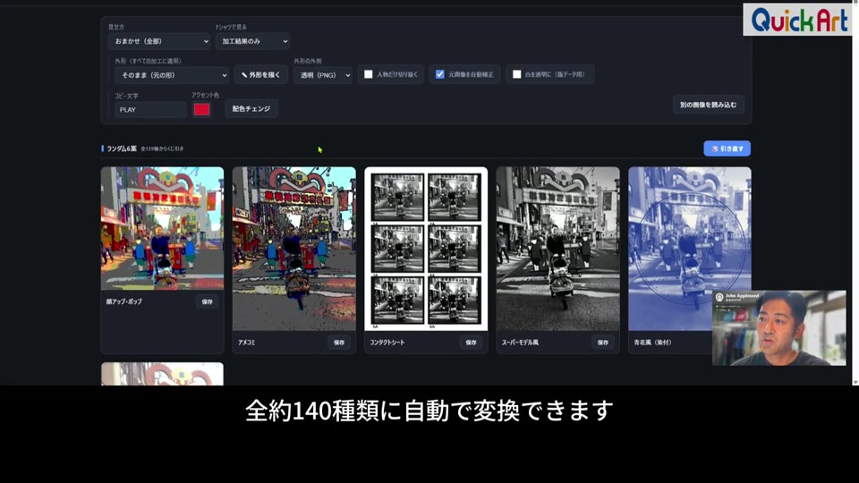Save the スーパーモデル風 result with 保存
This screenshot has height=483, width=859.
602,343
